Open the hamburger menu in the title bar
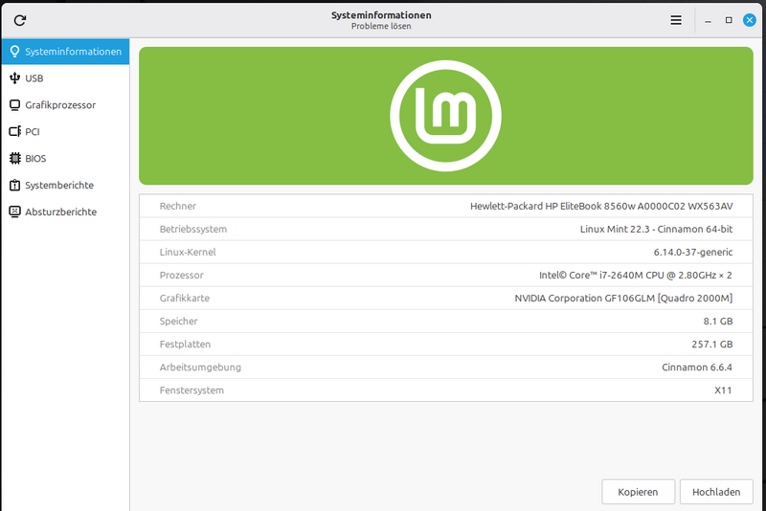The height and width of the screenshot is (511, 766). pyautogui.click(x=676, y=20)
